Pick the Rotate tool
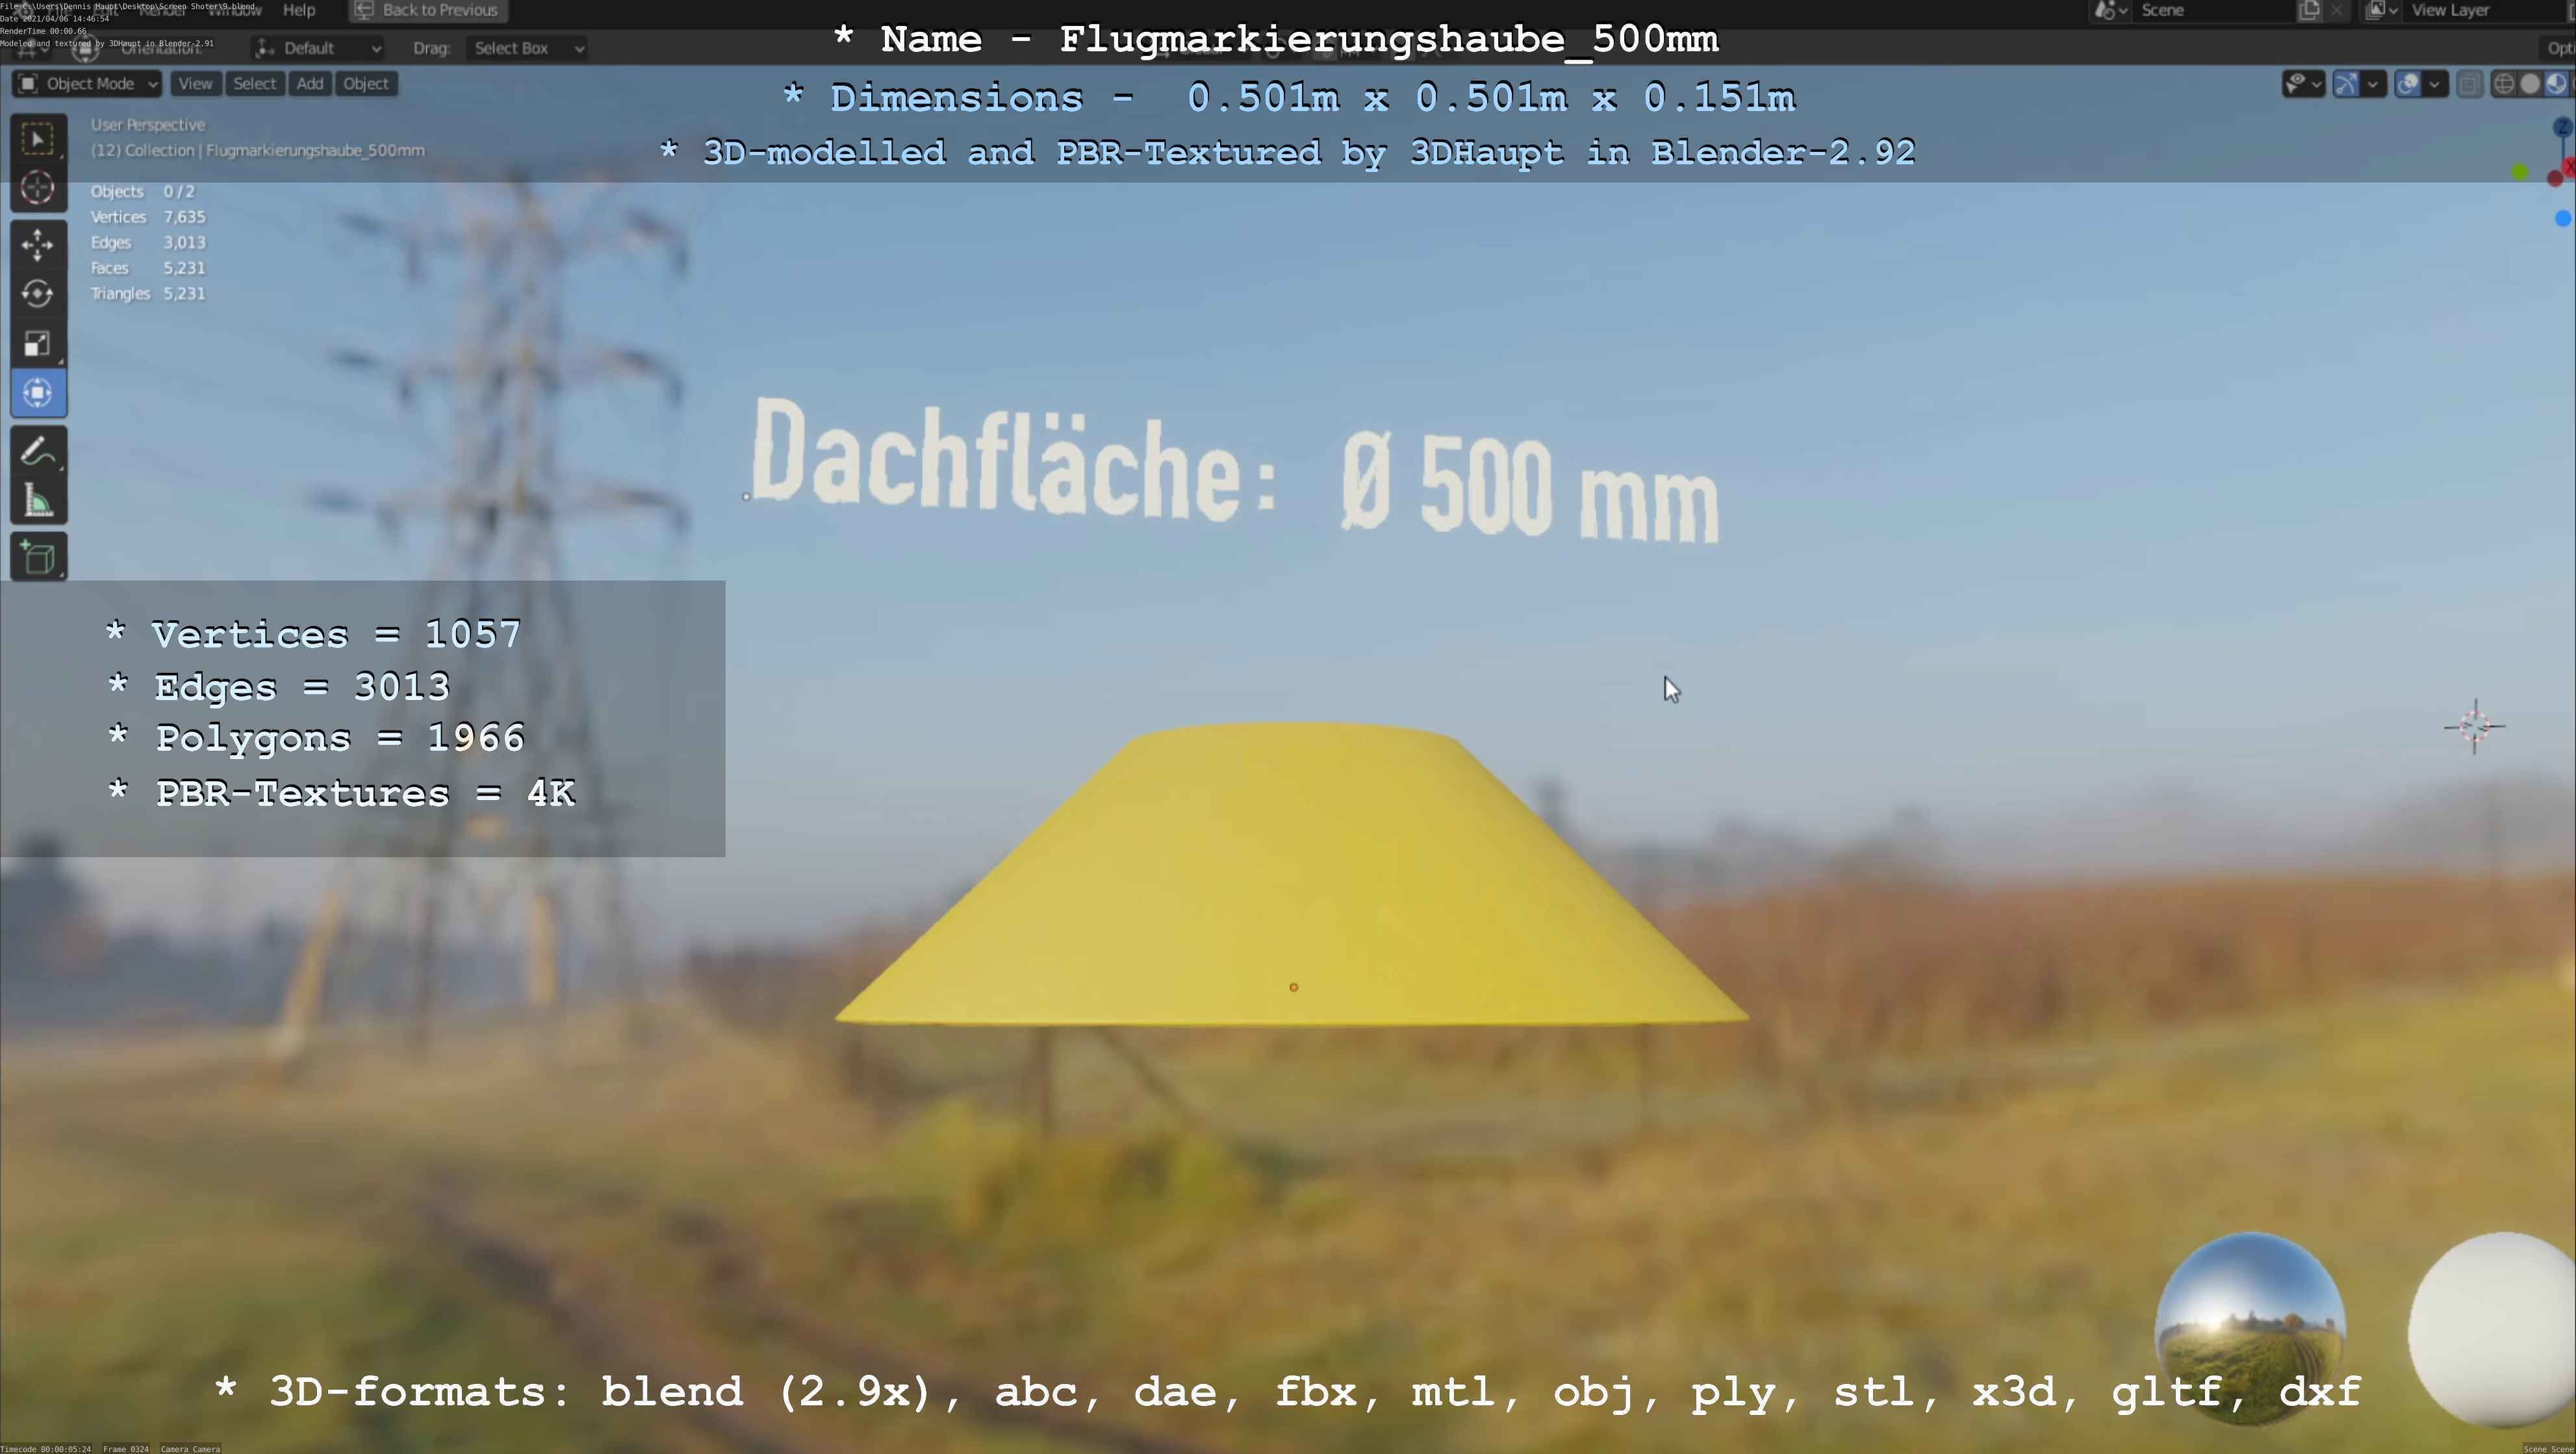Screen dimensions: 2576x1454 click(38, 294)
